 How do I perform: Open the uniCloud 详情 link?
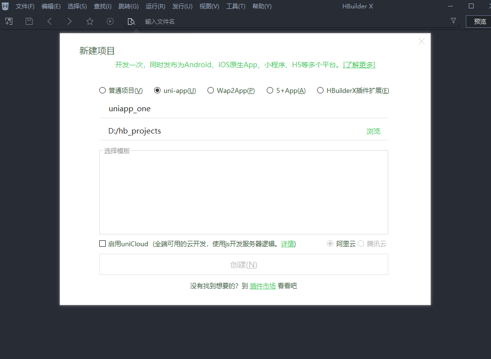[287, 244]
